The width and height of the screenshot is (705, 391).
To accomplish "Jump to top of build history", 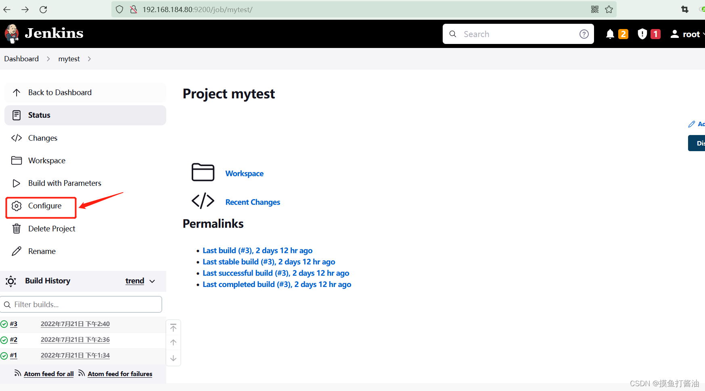I will 174,328.
